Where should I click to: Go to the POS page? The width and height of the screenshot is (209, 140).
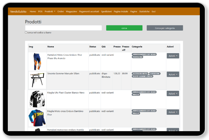click(40, 12)
